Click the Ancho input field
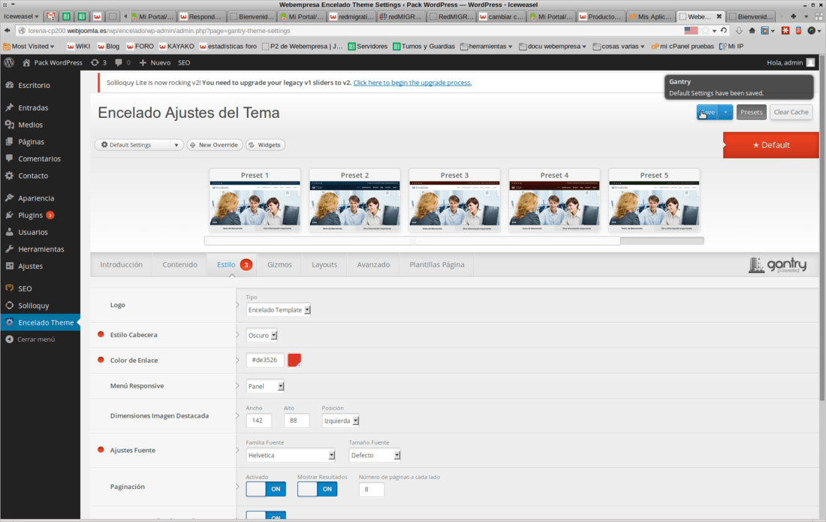The image size is (826, 522). [258, 421]
